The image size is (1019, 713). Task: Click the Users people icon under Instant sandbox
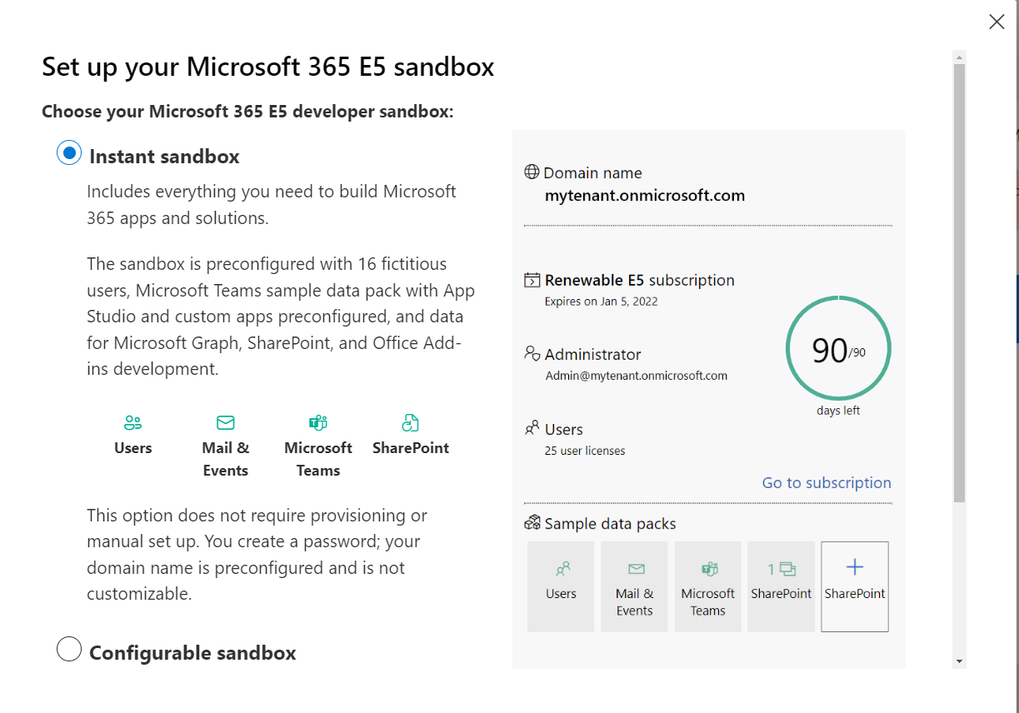click(x=133, y=422)
